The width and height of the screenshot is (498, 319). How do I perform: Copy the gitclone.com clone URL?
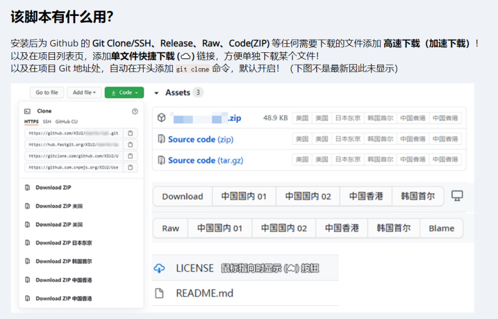(x=130, y=156)
